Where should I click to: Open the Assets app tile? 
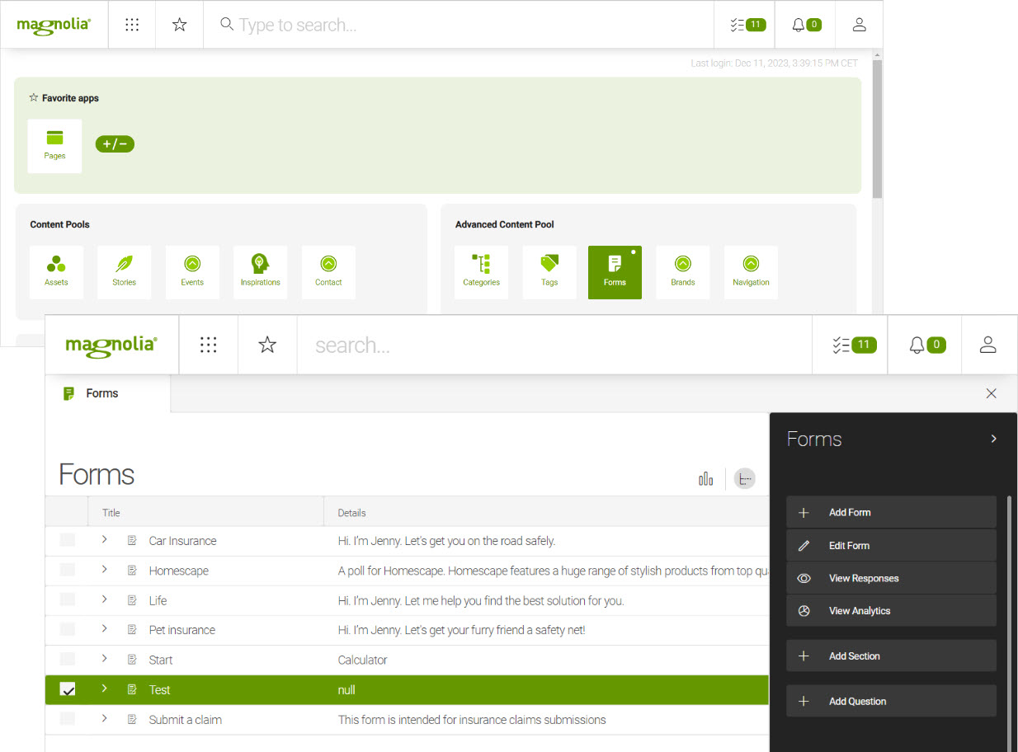(x=56, y=271)
